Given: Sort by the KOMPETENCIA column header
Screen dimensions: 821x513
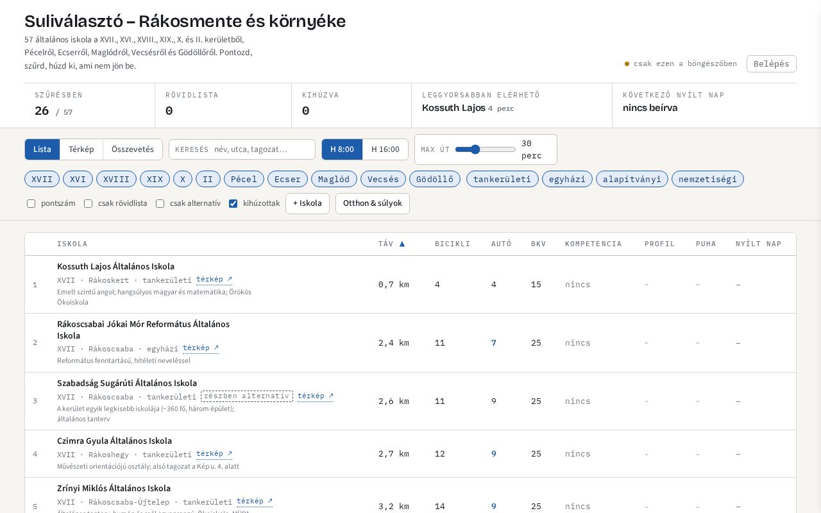Looking at the screenshot, I should pos(593,244).
